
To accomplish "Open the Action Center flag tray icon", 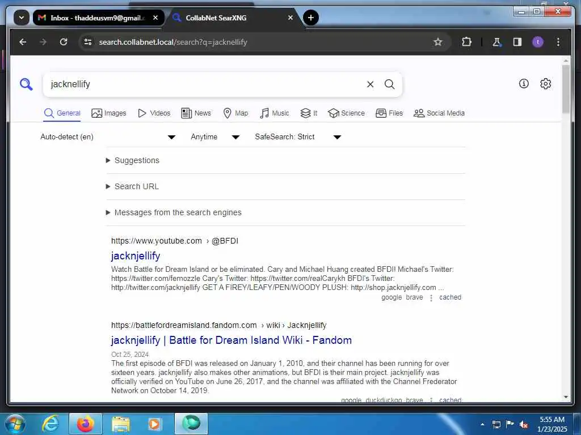I will (510, 424).
